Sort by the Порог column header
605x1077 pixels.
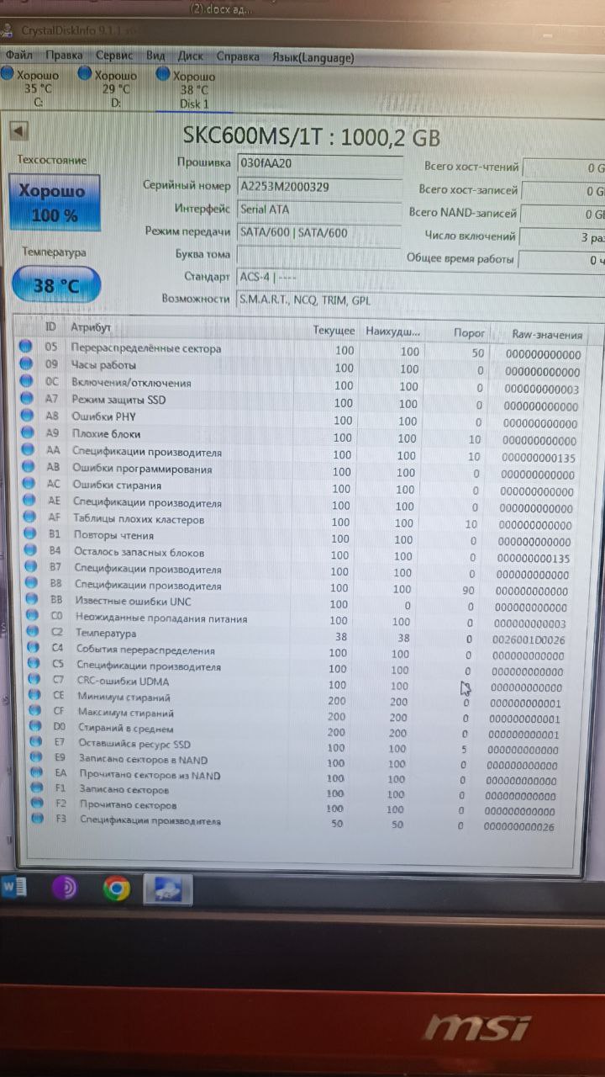[x=468, y=333]
